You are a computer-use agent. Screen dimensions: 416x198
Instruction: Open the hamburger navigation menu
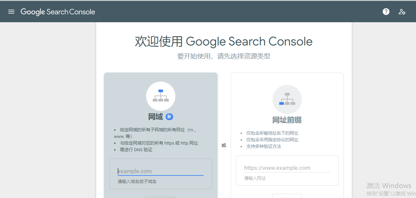(11, 12)
